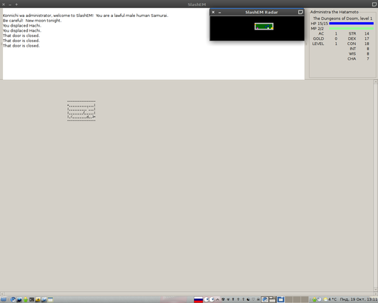Click the xeyes applet in the taskbar

point(209,299)
